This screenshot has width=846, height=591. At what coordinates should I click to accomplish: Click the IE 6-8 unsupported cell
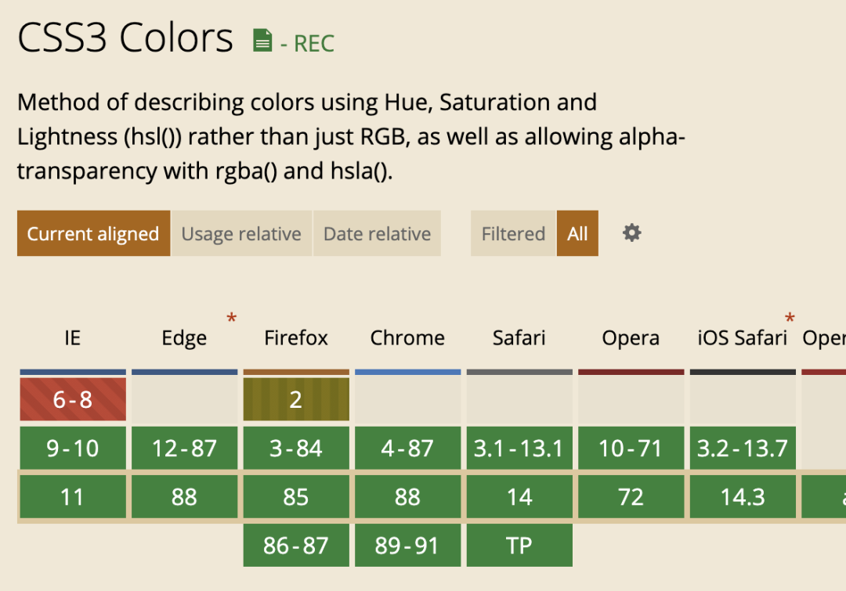click(x=73, y=399)
